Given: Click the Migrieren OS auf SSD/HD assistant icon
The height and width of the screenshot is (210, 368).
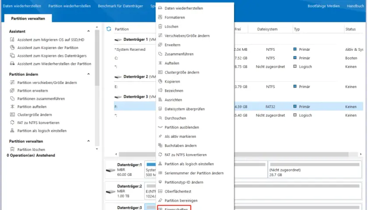Looking at the screenshot, I should click(12, 39).
